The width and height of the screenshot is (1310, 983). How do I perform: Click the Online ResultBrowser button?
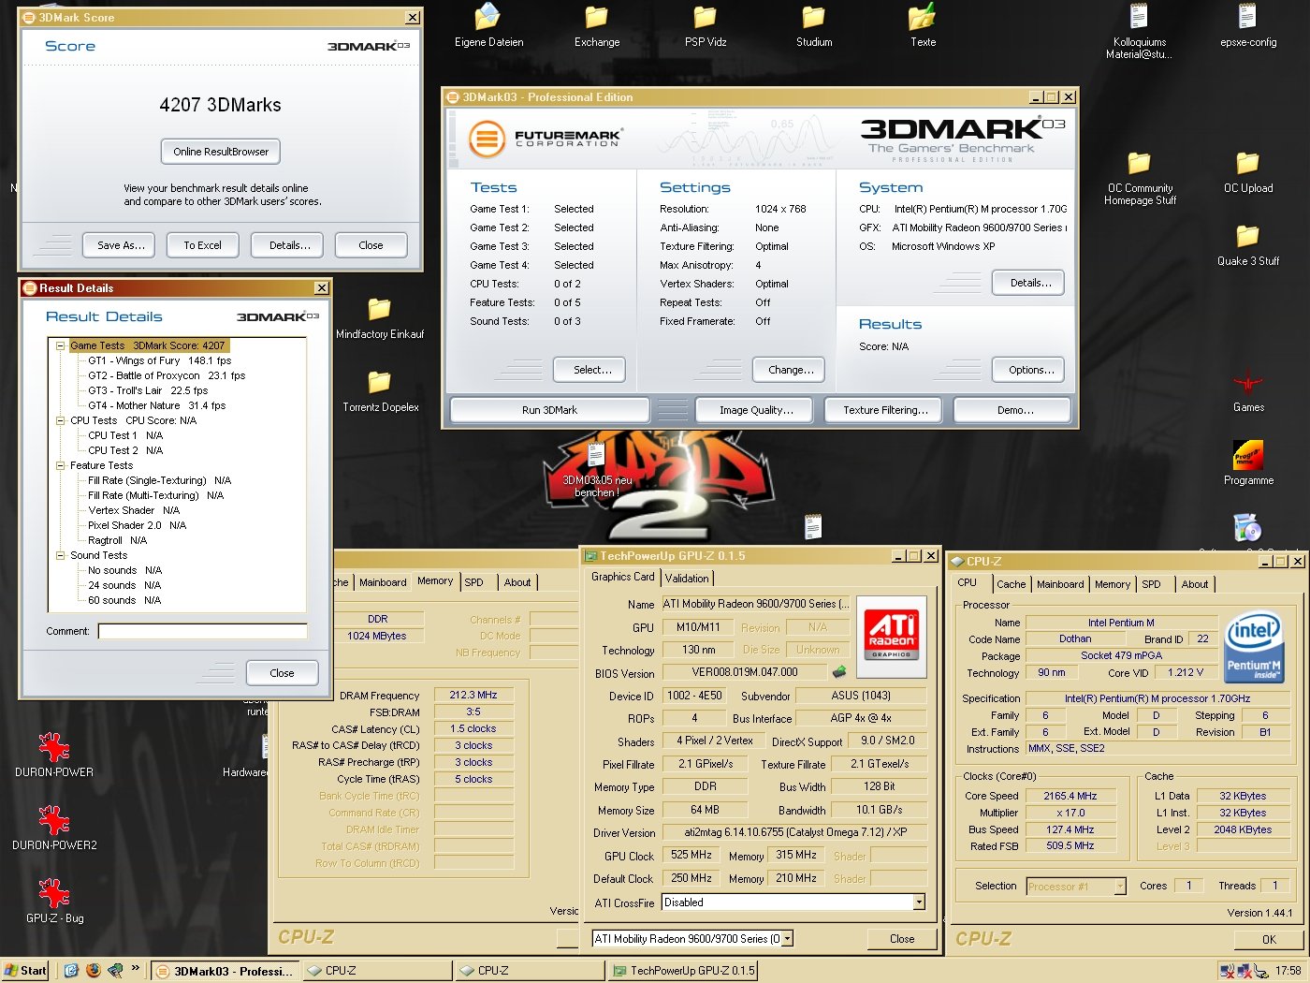point(221,152)
